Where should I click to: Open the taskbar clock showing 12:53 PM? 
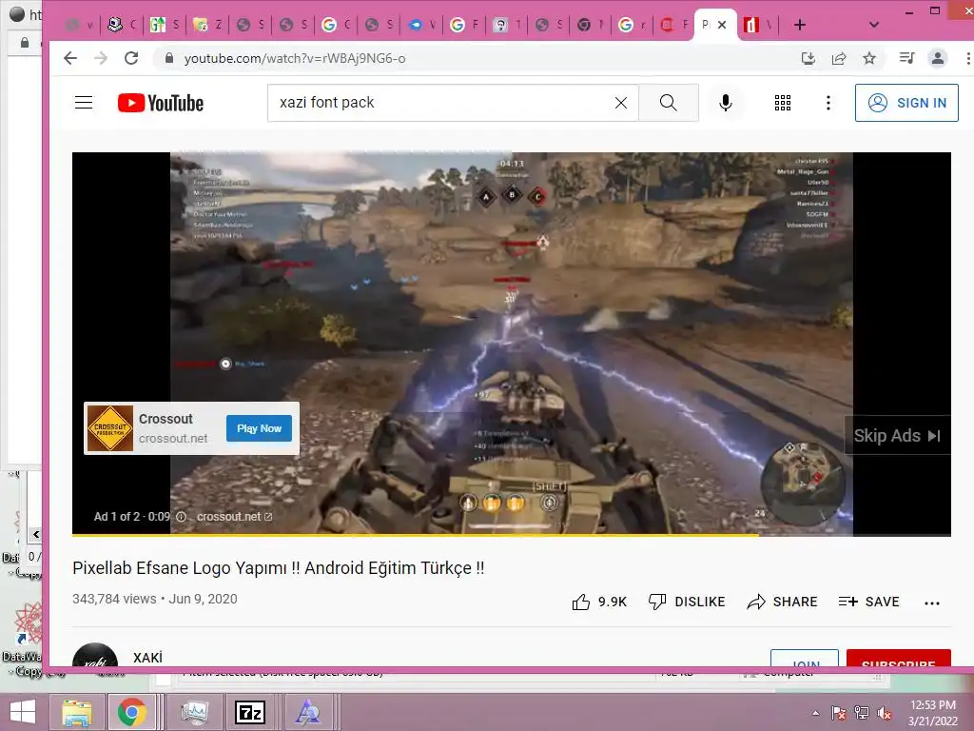pyautogui.click(x=933, y=713)
